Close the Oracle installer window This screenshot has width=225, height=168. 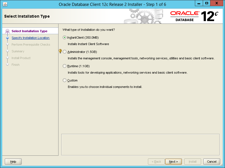217,4
